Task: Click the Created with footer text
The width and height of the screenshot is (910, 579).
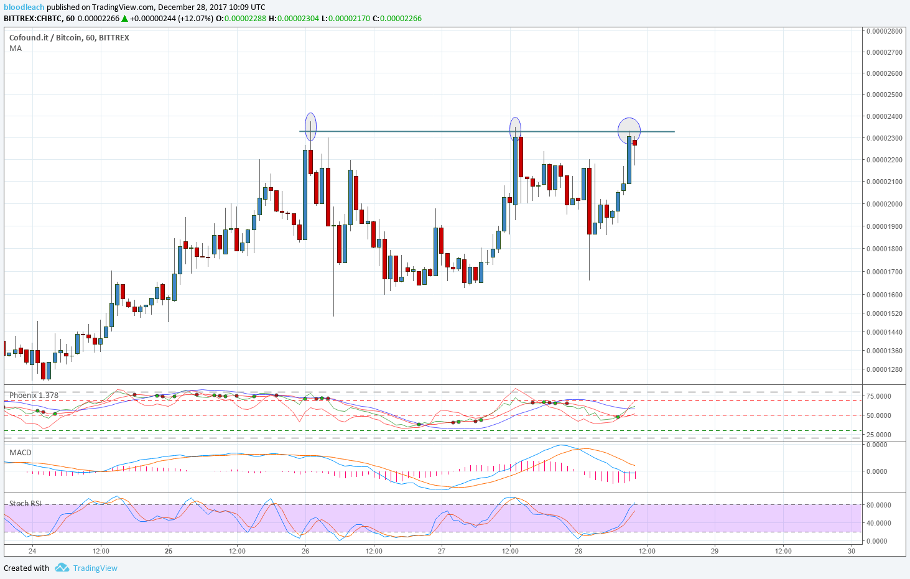Action: (x=26, y=568)
